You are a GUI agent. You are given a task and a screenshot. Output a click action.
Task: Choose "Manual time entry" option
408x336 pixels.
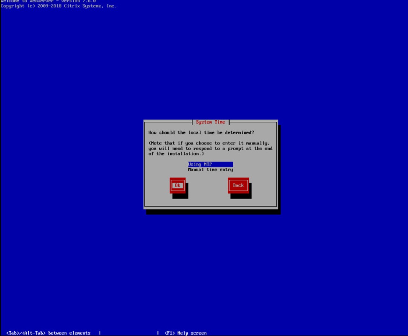coord(210,169)
